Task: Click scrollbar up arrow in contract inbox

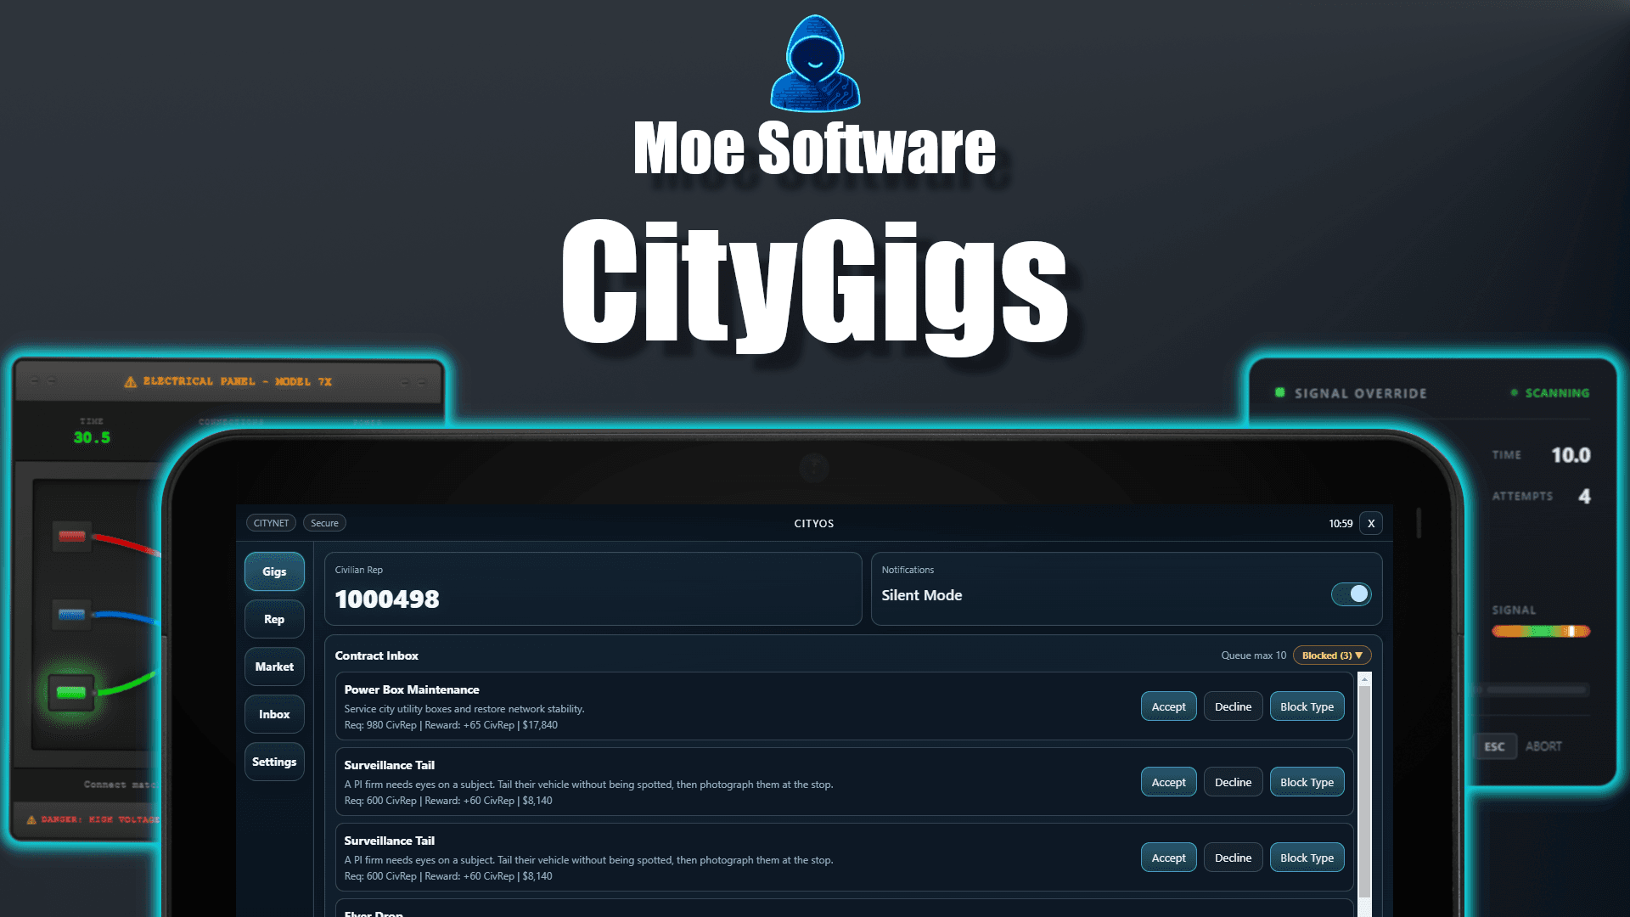Action: [1364, 679]
